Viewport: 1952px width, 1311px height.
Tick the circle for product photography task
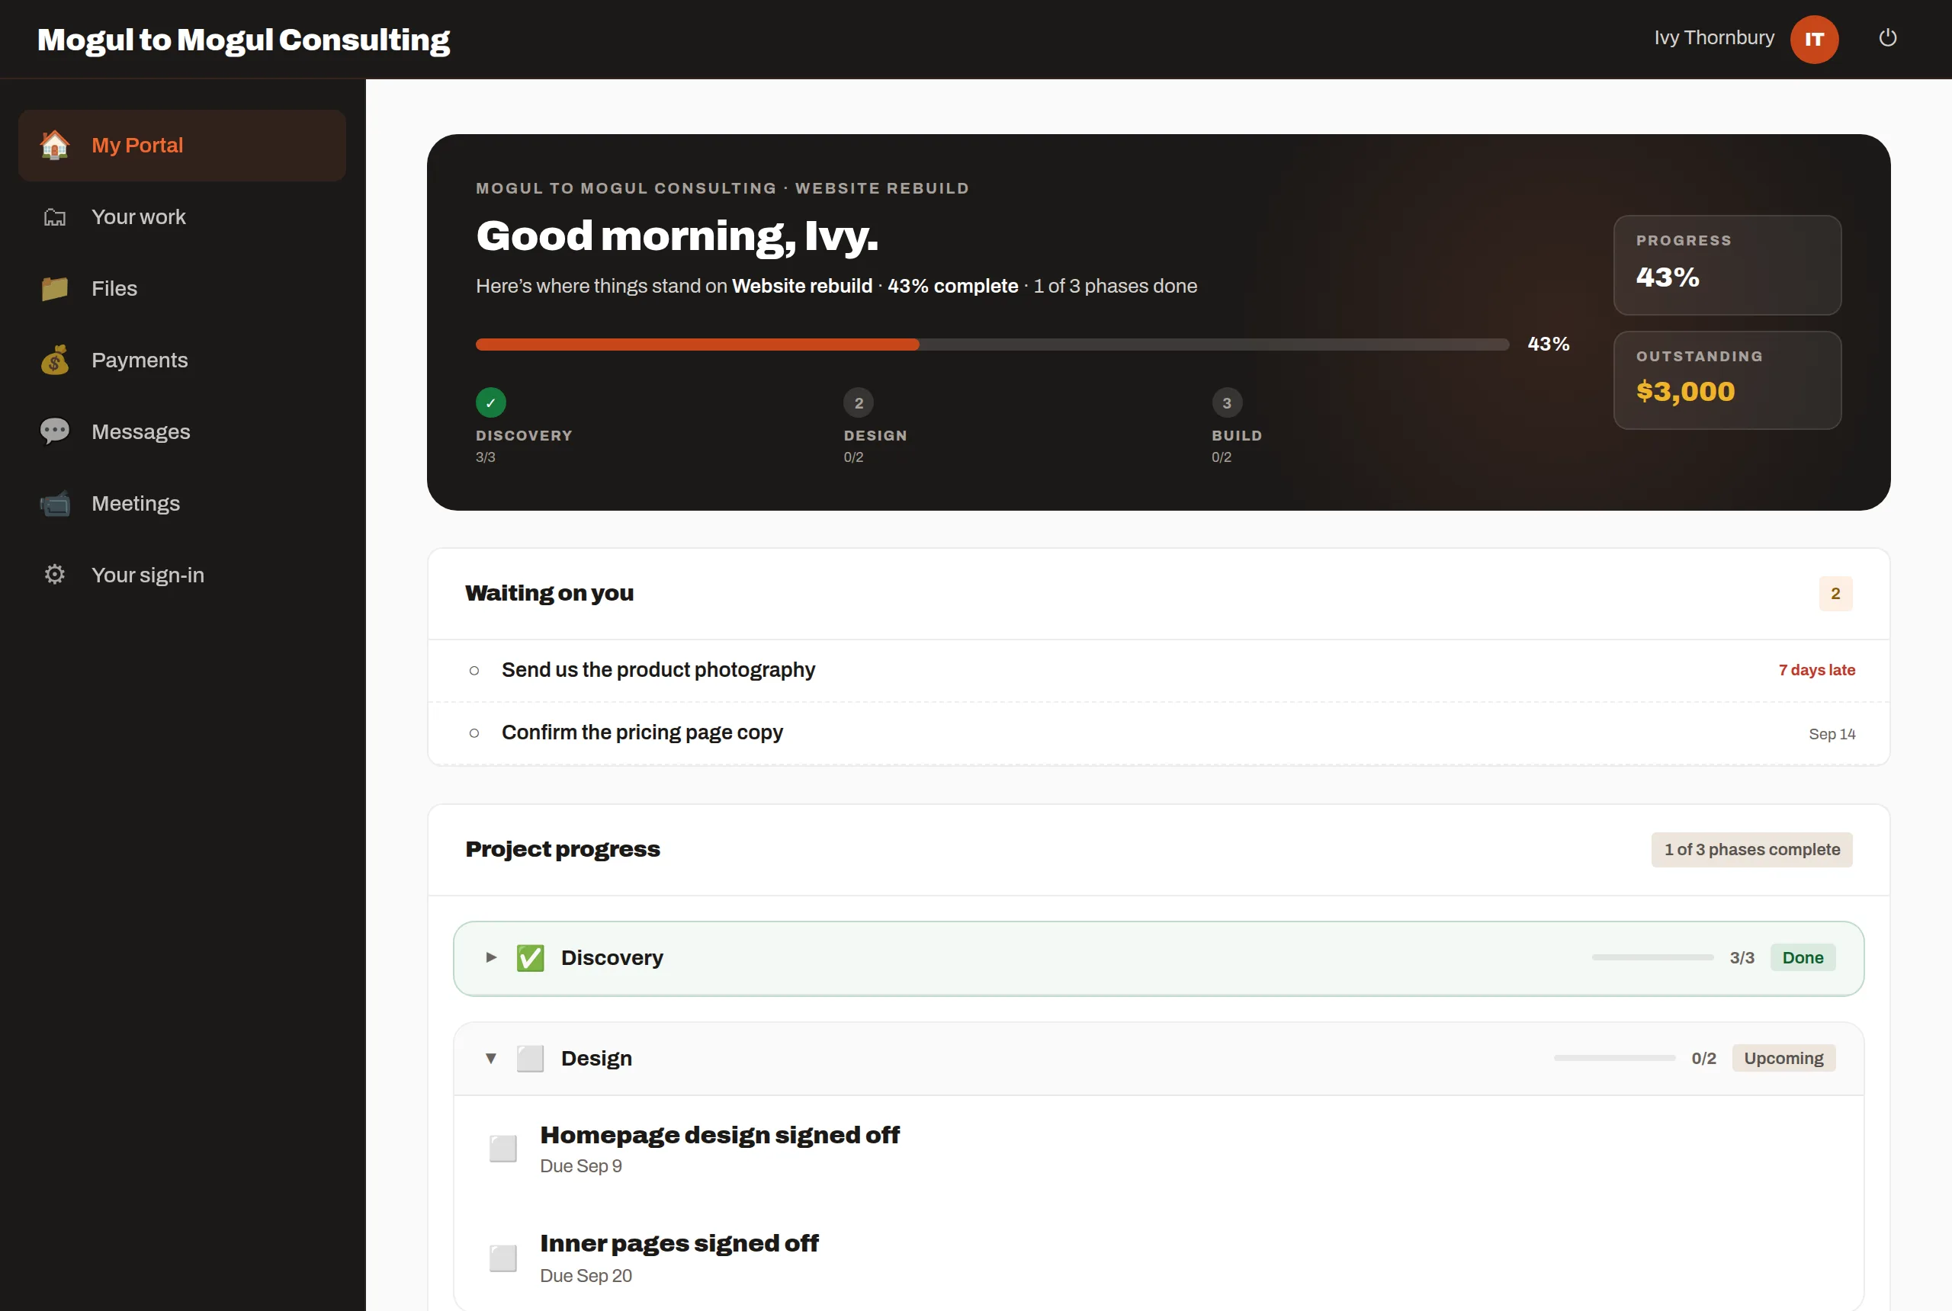click(x=474, y=671)
